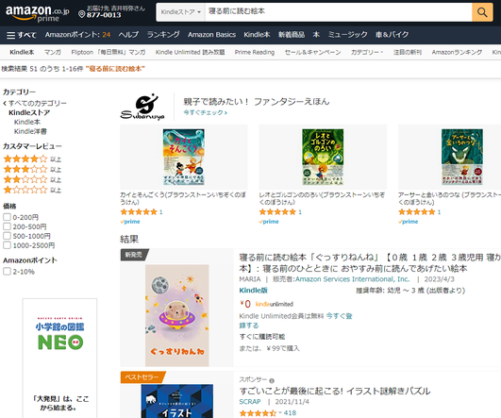Open Fliptoon 毎日無料 マンガ tab
501x418 pixels.
(109, 52)
